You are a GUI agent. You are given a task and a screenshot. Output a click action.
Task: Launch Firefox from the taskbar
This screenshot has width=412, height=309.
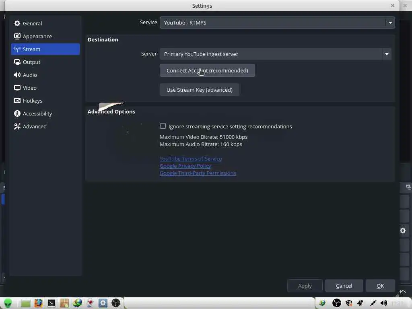[38, 303]
